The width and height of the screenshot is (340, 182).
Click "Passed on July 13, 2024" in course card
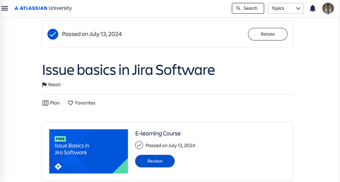point(170,145)
